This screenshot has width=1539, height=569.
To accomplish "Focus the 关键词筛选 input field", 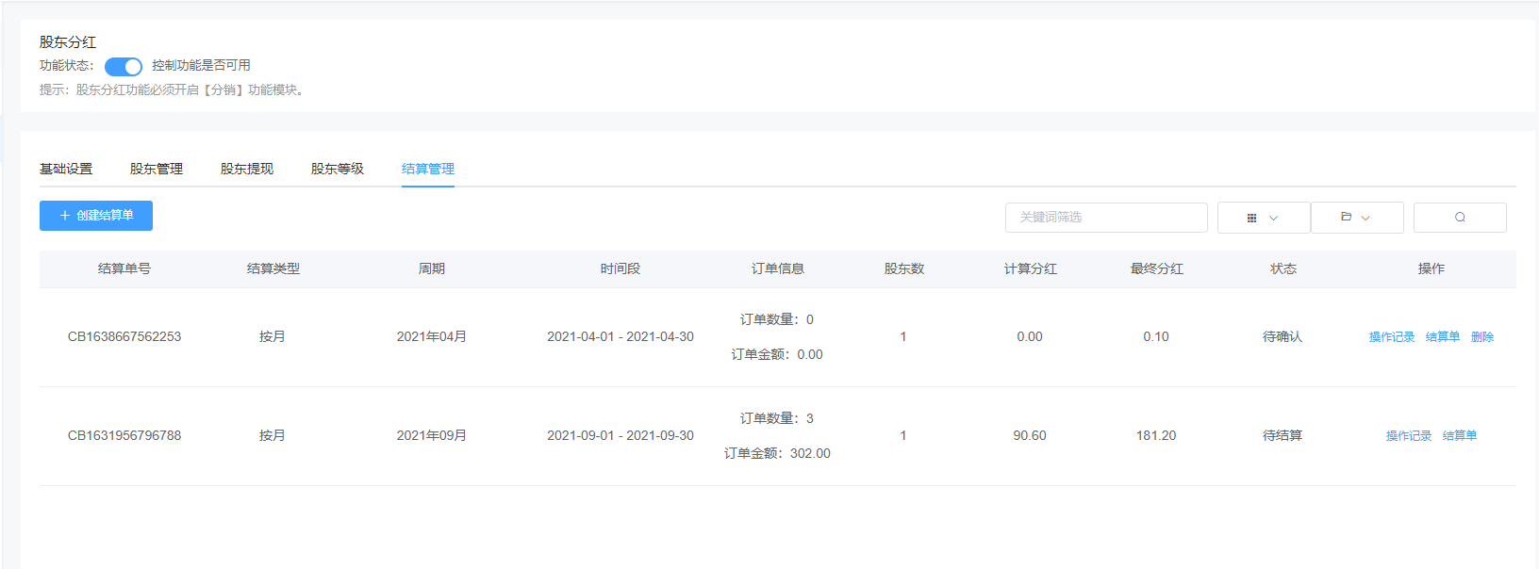I will coord(1105,218).
